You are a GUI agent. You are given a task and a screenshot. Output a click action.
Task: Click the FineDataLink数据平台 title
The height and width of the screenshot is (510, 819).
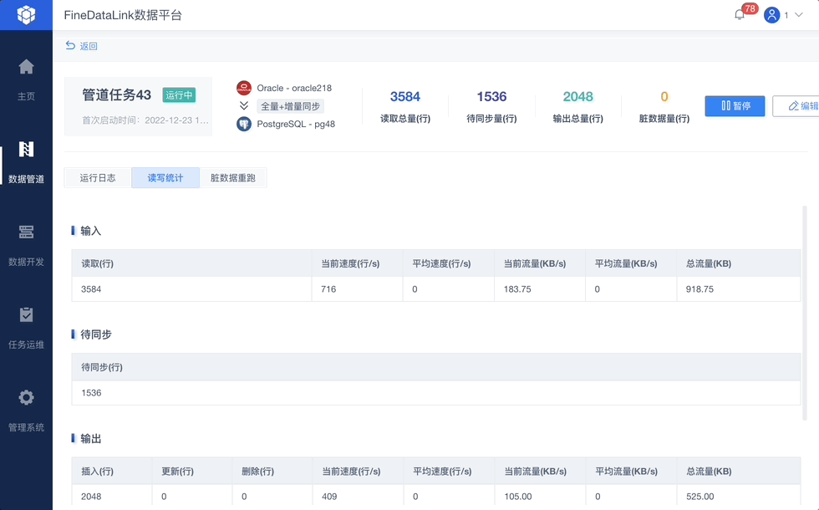pos(123,15)
